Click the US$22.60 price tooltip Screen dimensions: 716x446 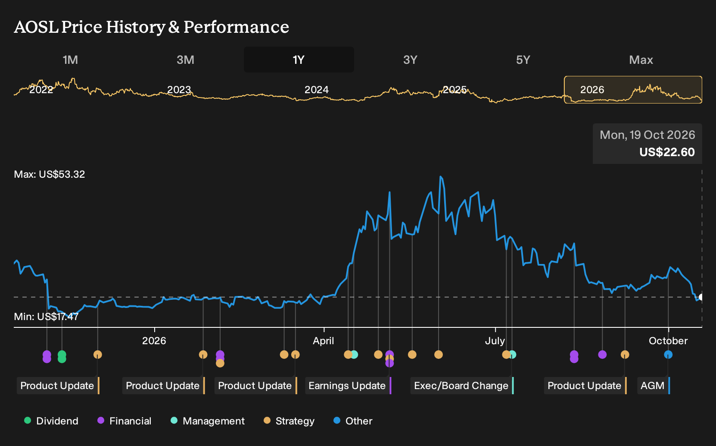[x=648, y=144]
